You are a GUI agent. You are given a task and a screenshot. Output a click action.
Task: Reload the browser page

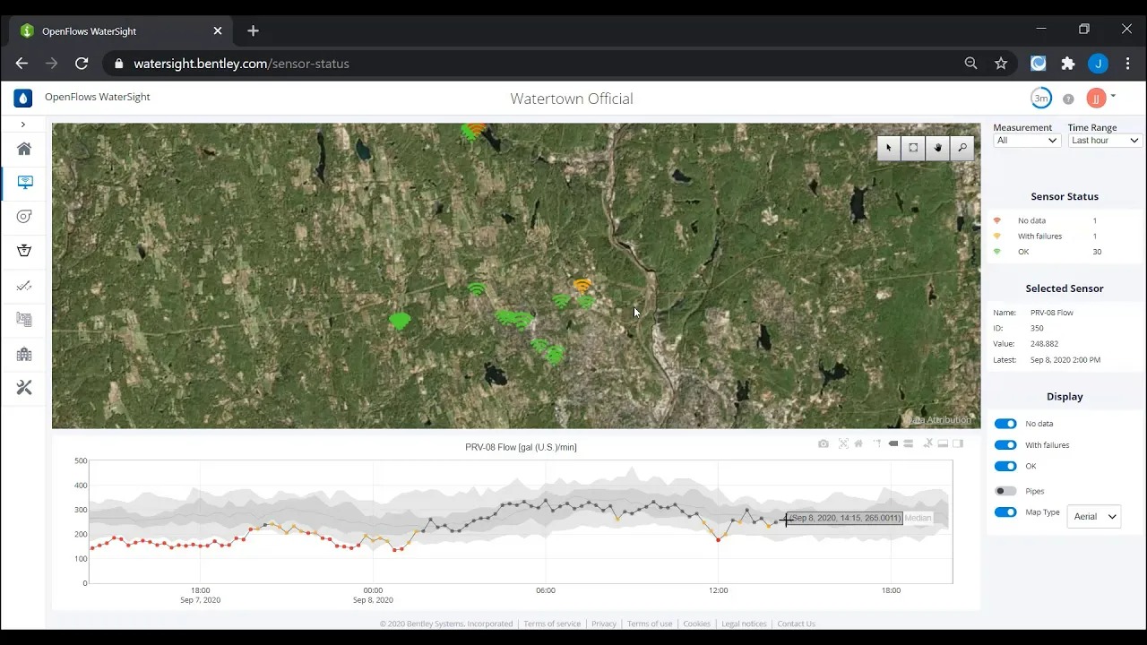click(82, 64)
